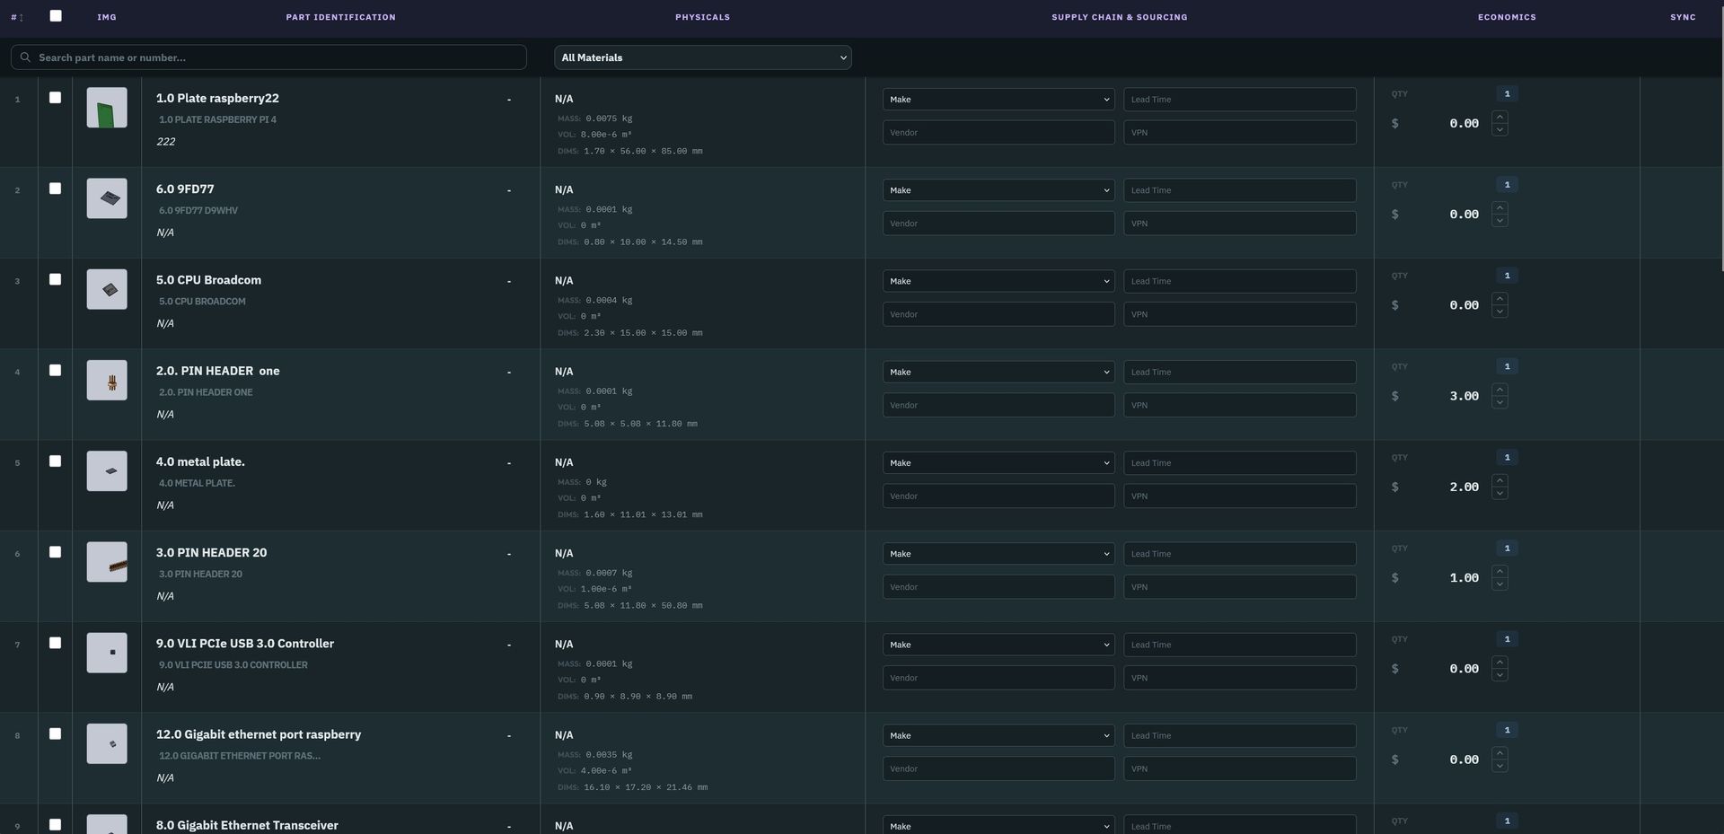Click the Physicals column header

[x=702, y=17]
